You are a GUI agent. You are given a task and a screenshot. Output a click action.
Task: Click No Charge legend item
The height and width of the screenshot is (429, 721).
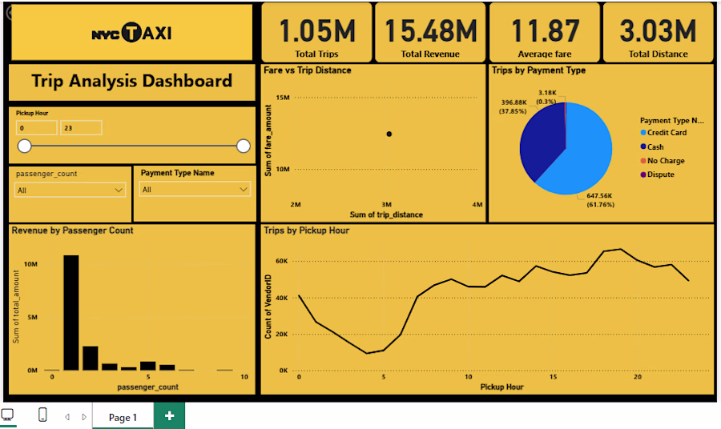(x=663, y=161)
